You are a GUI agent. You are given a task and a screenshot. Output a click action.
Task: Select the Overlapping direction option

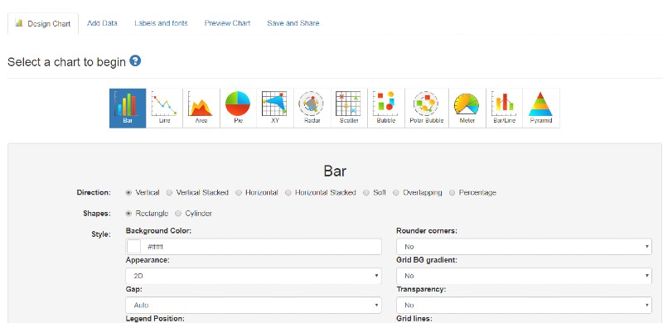(x=396, y=193)
